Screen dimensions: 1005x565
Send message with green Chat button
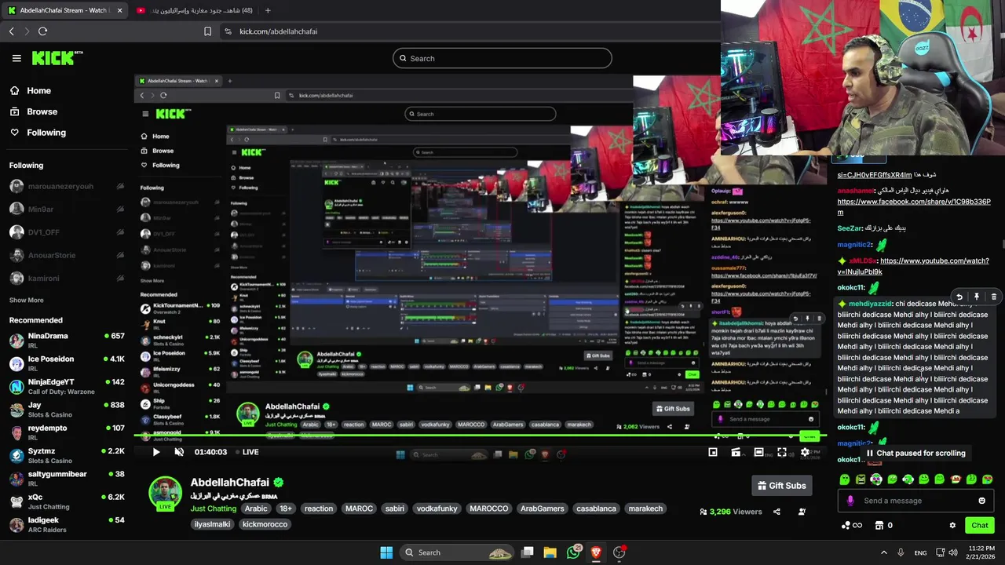coord(980,525)
